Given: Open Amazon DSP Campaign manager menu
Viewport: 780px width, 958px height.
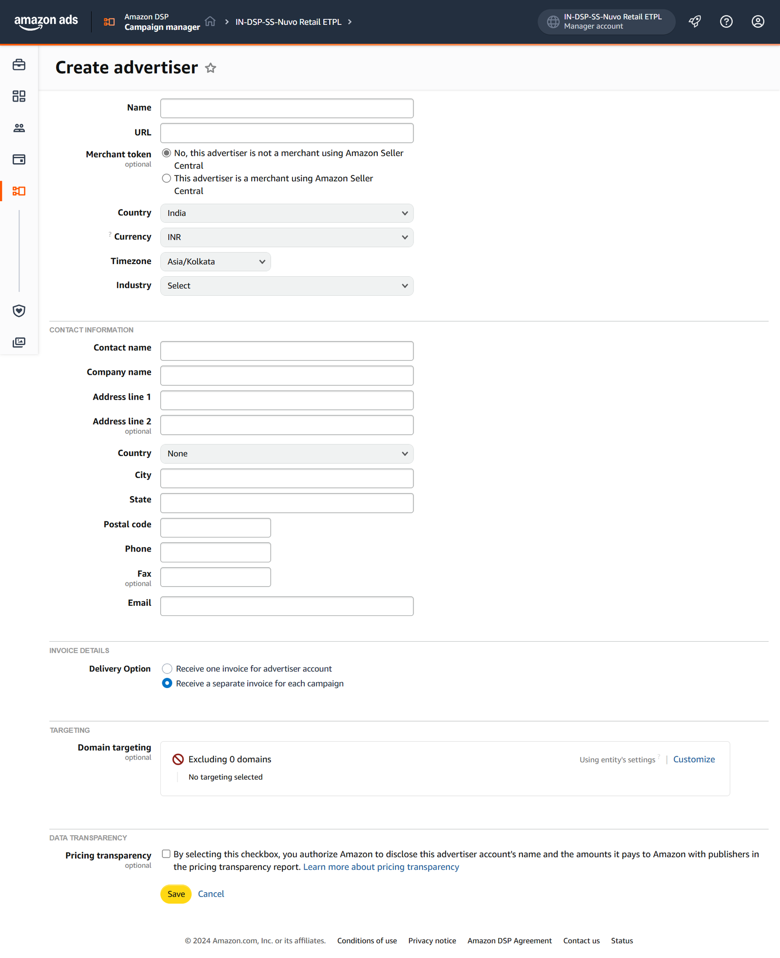Looking at the screenshot, I should pos(162,22).
